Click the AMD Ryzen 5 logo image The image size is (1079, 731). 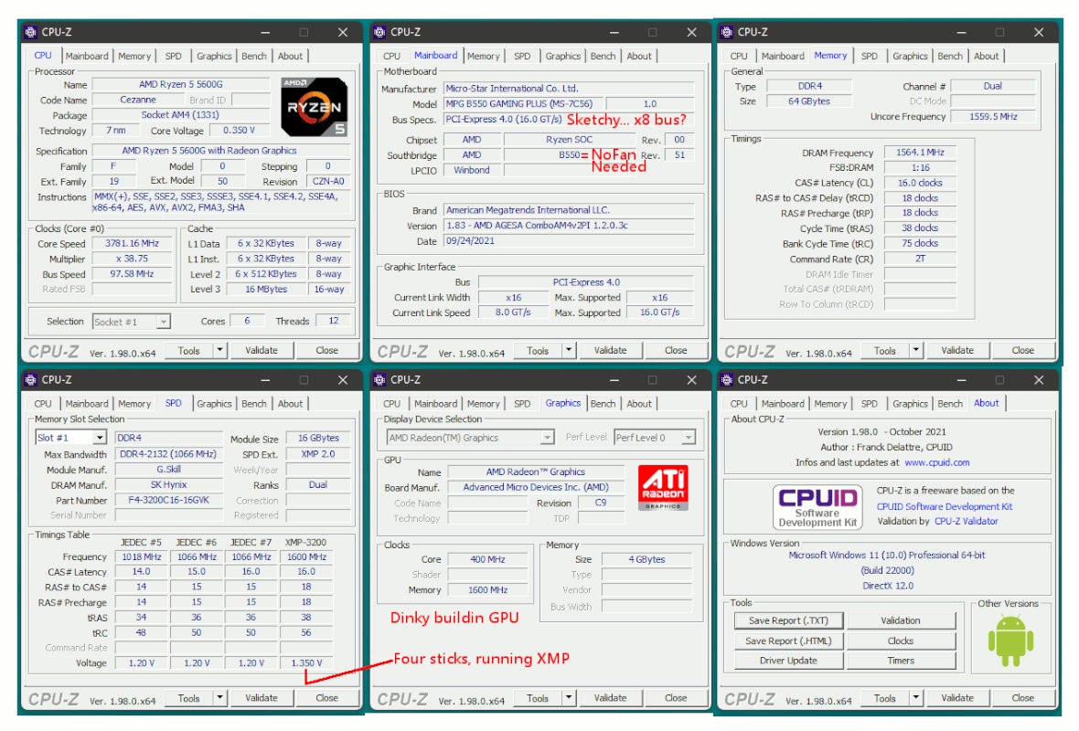tap(314, 107)
